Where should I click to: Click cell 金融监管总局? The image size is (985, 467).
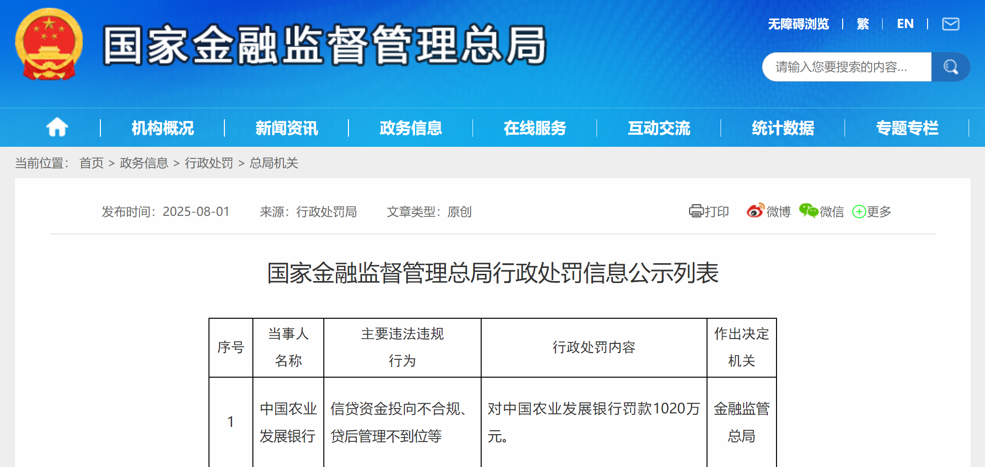pos(741,422)
